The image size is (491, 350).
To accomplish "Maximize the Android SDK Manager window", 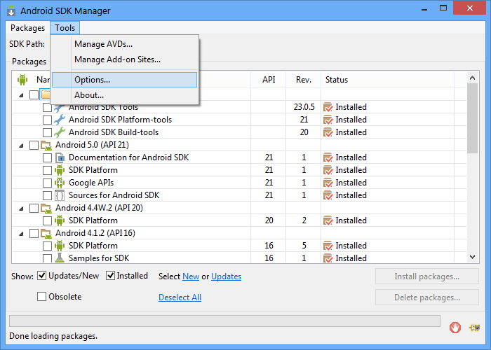I will pyautogui.click(x=443, y=8).
